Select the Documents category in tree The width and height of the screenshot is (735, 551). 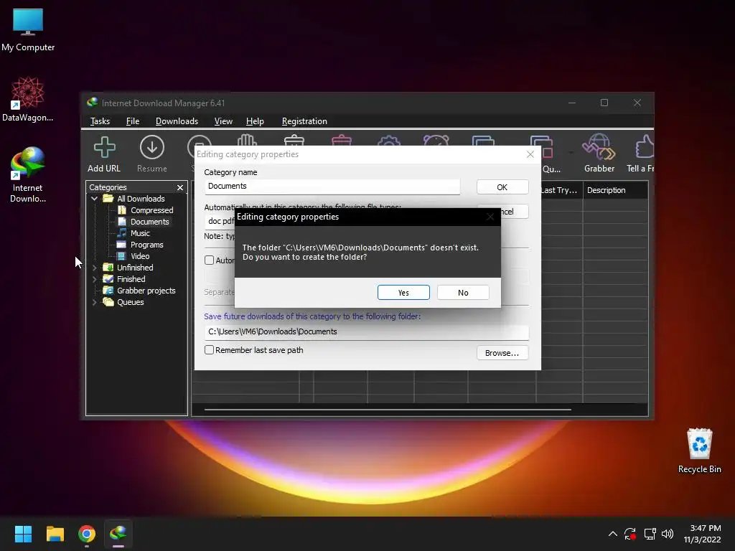click(x=149, y=222)
